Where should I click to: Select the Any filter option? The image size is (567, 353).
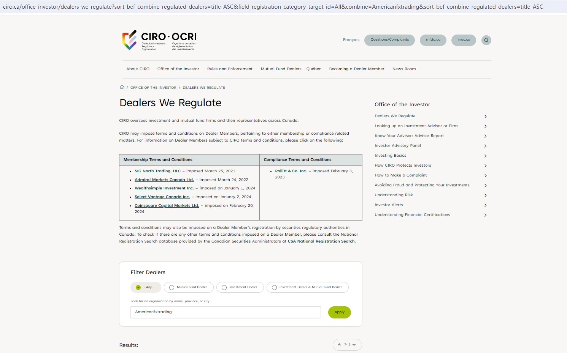click(146, 287)
